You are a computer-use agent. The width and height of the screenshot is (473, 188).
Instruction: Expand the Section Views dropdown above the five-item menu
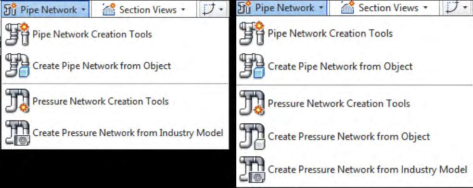pos(384,8)
